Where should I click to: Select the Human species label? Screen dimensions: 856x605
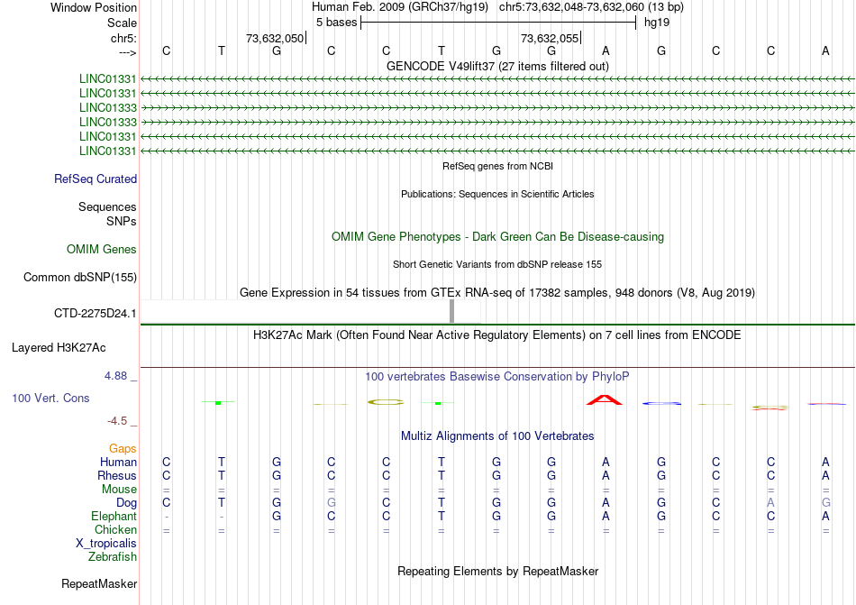(118, 462)
